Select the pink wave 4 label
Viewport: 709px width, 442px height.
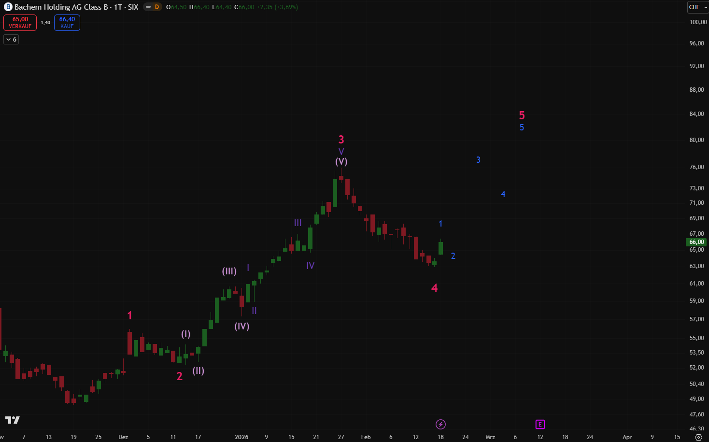[434, 288]
